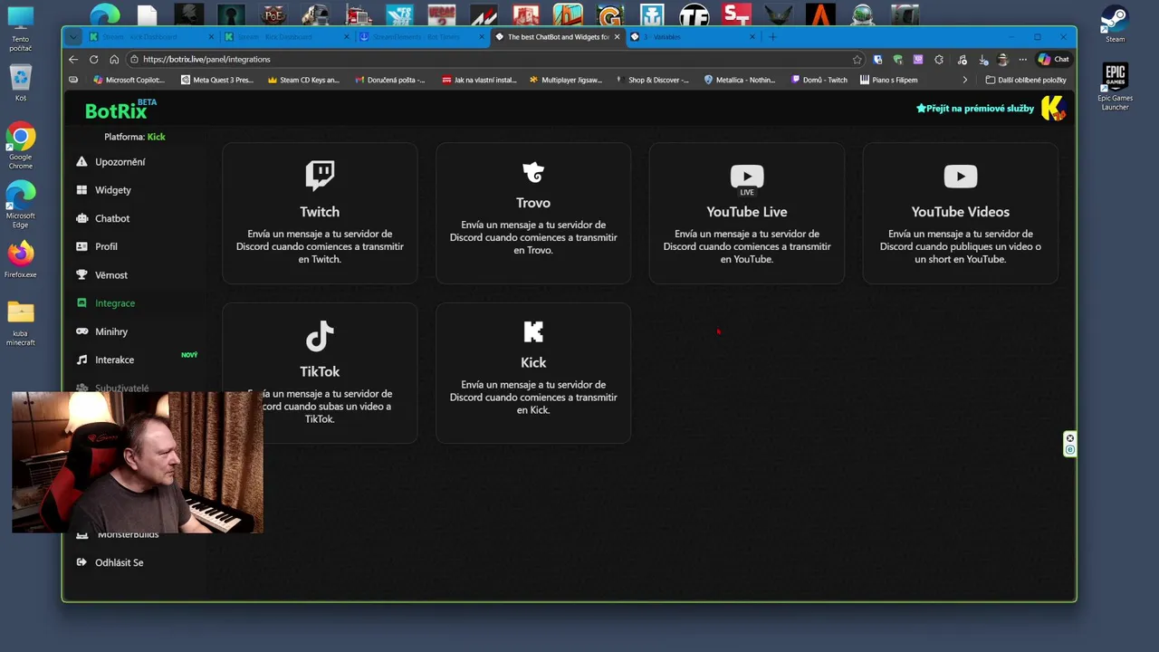Switch to the Variables tab
Screen dimensions: 1159x652
(x=693, y=37)
